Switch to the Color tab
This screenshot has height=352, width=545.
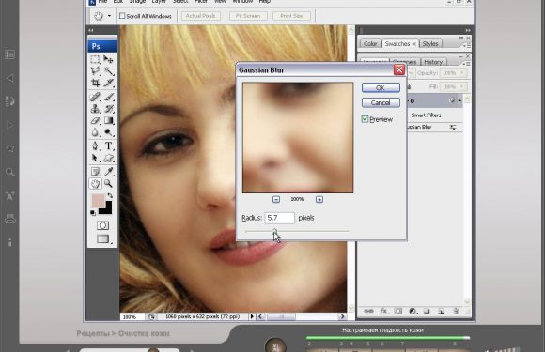tap(370, 44)
